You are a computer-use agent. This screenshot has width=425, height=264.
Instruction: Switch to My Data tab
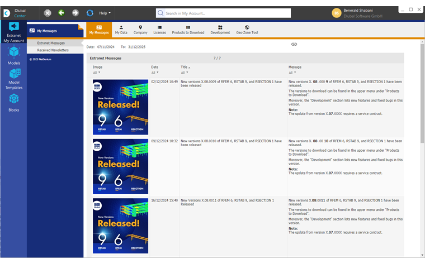[x=121, y=30]
